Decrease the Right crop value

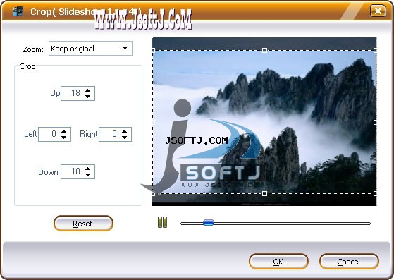click(x=124, y=138)
